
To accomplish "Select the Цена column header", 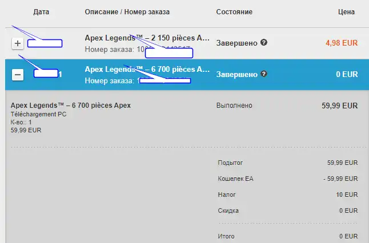I will [x=346, y=12].
